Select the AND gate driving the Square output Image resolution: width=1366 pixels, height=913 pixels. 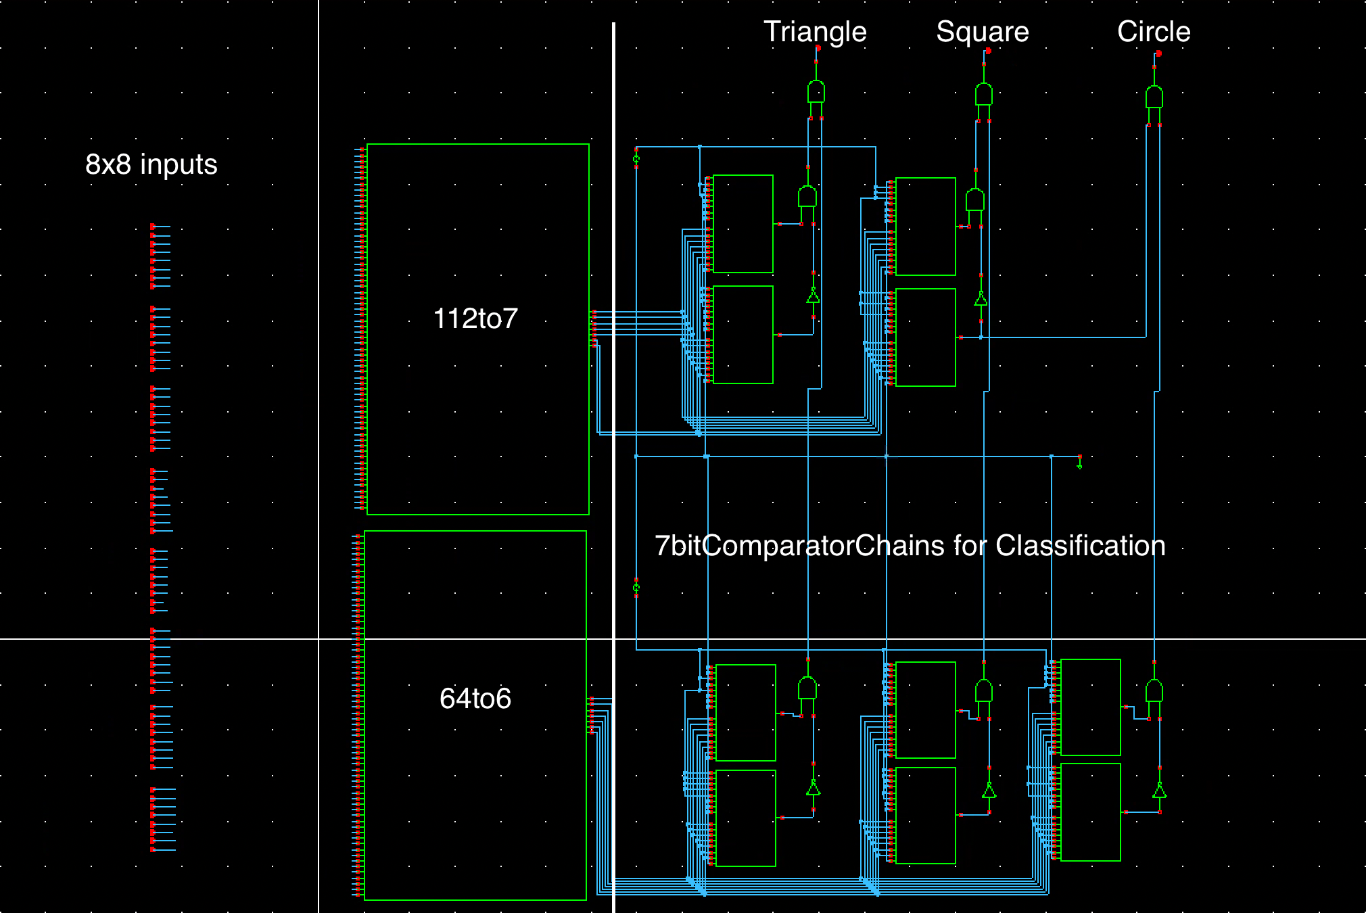983,93
